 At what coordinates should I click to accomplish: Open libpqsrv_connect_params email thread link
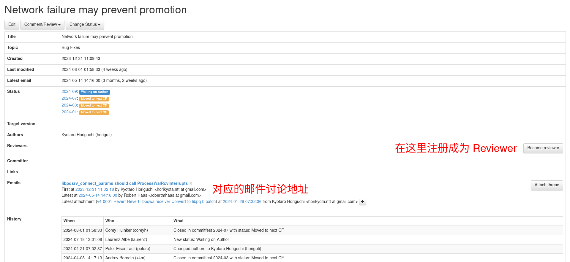(124, 183)
